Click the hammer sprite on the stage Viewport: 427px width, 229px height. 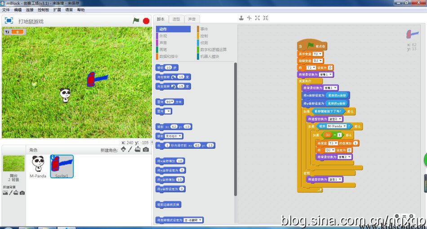[x=97, y=79]
